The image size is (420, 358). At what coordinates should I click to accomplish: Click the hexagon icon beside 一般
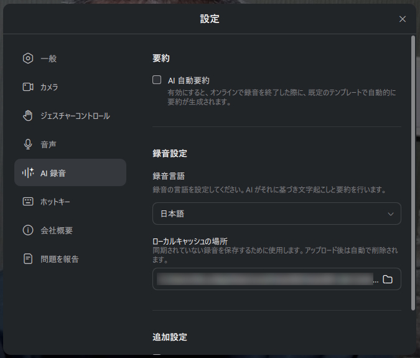pos(27,59)
